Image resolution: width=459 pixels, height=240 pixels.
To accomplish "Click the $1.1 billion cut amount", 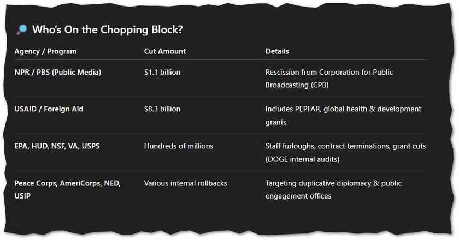I will pyautogui.click(x=162, y=72).
